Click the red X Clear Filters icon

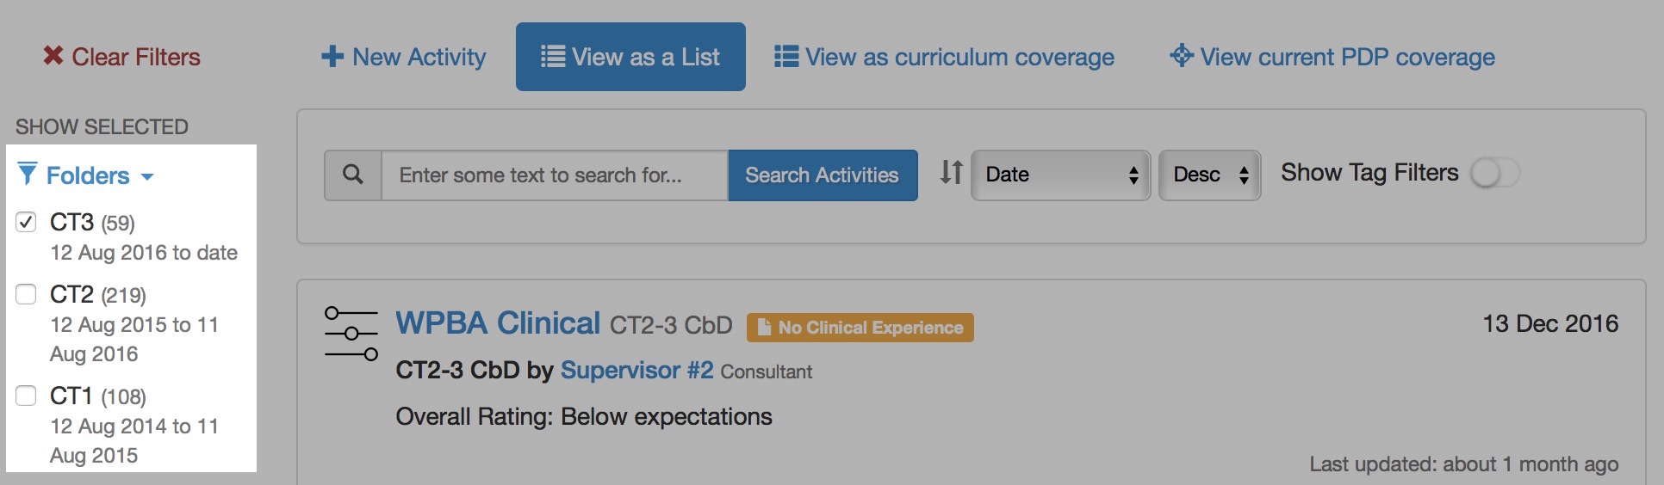coord(53,56)
